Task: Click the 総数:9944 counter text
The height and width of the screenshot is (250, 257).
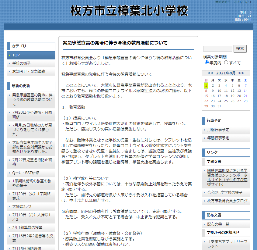Action: (243, 20)
